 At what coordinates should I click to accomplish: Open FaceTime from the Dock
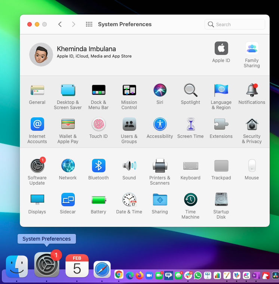[x=159, y=275]
